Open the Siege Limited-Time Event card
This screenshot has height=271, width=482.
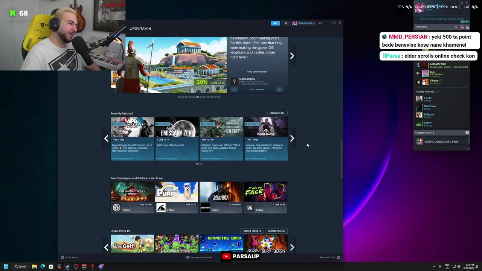pyautogui.click(x=221, y=139)
